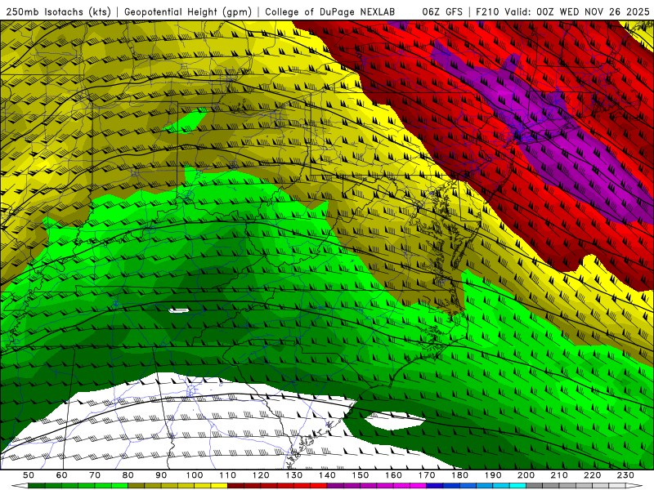Click the 170 label on the color scale

427,475
